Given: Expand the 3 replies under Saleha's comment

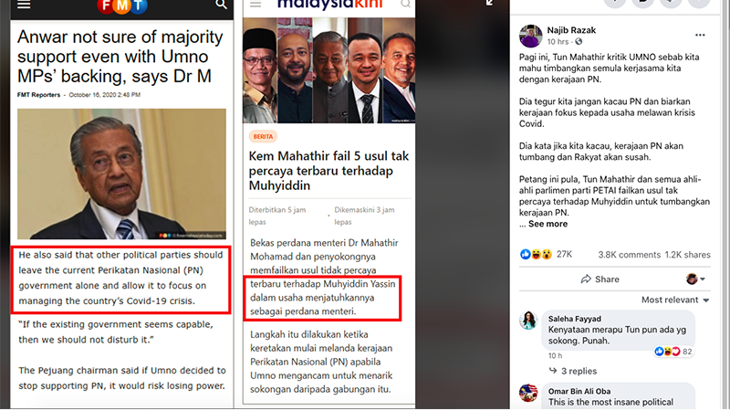Looking at the screenshot, I should [x=573, y=371].
